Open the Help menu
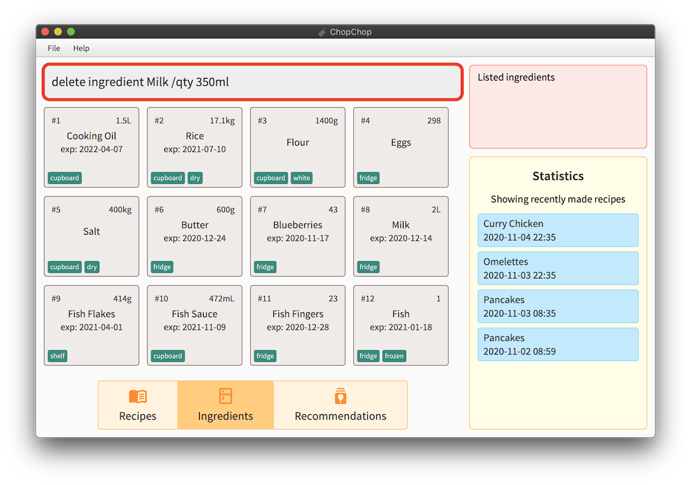Viewport: 691px width, 485px height. (x=81, y=48)
